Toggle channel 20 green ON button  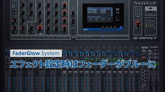click(x=115, y=60)
